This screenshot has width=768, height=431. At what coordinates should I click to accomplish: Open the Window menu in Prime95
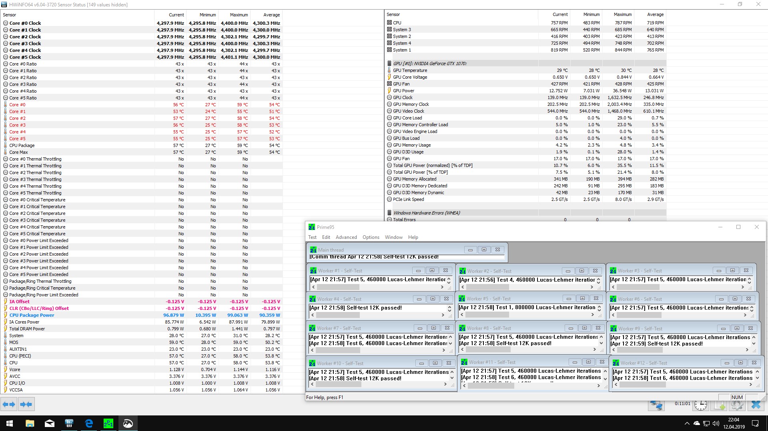394,237
